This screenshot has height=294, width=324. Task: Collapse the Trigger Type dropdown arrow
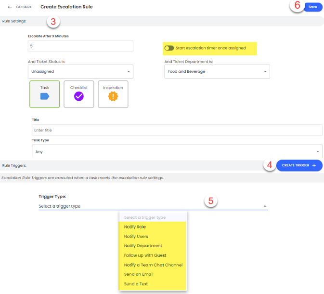[264, 206]
